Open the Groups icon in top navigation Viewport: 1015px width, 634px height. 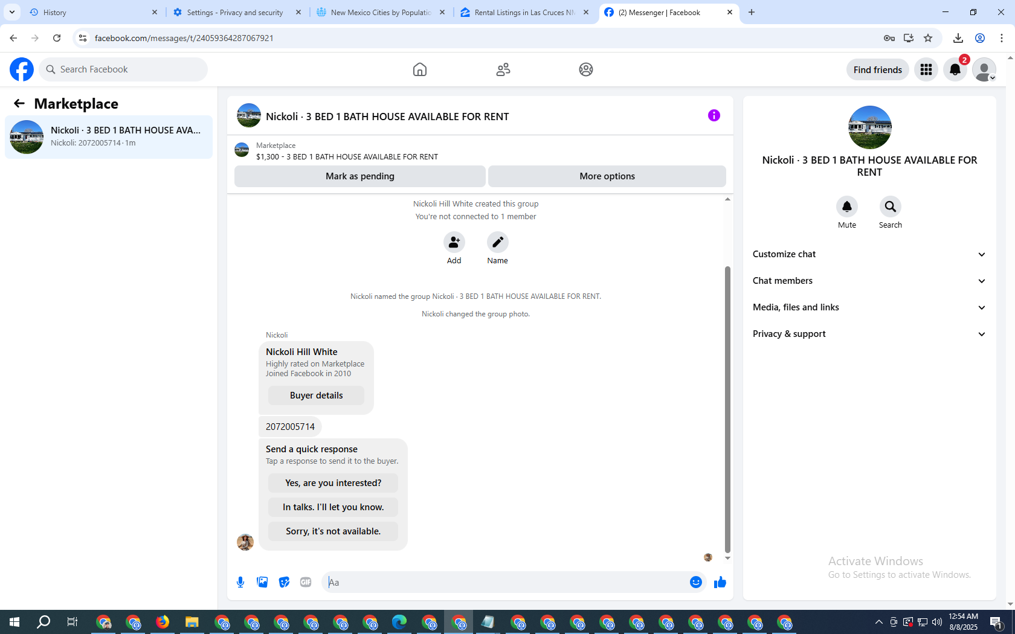(x=586, y=69)
